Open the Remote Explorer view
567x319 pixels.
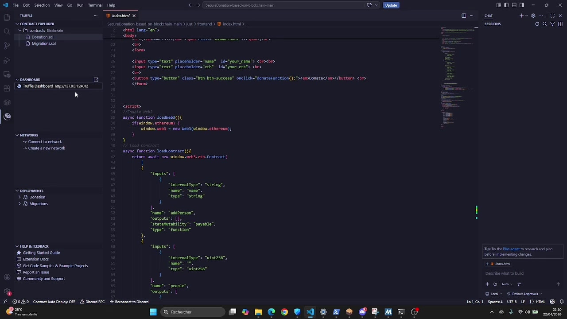pos(7,74)
